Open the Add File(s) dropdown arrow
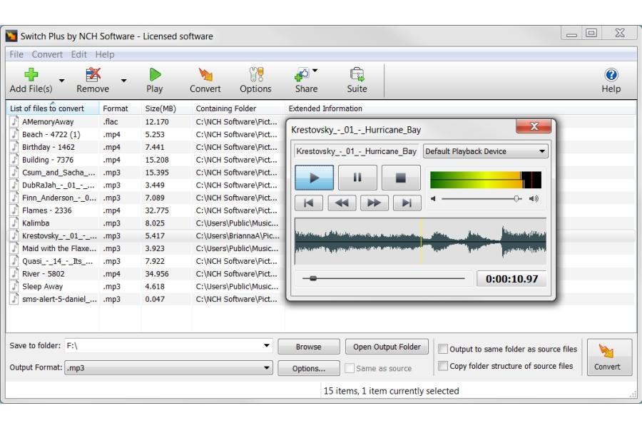The width and height of the screenshot is (642, 428). (x=62, y=81)
